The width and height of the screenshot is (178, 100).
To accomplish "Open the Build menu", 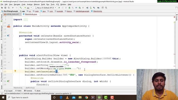I will point(43,4).
